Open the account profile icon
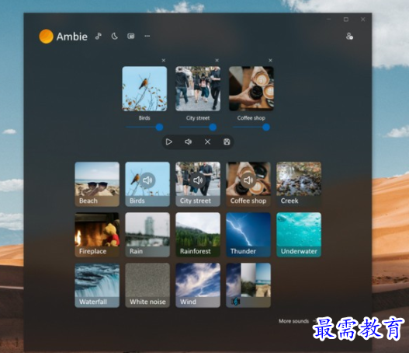Viewport: 409px width, 353px height. click(349, 37)
